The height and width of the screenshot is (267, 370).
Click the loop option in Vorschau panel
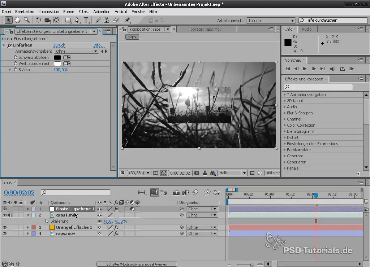coord(343,69)
